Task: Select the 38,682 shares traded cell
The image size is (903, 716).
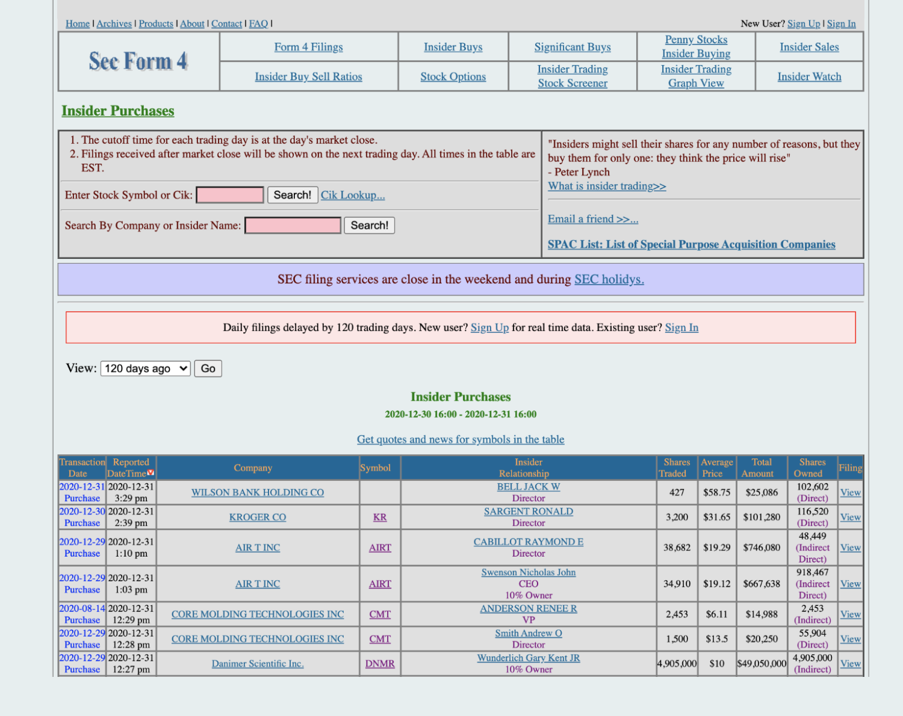Action: click(677, 548)
